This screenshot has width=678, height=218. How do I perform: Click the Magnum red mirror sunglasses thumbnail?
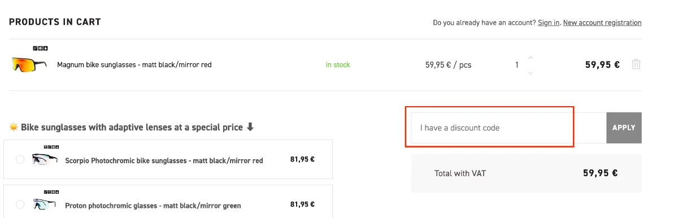[x=29, y=63]
